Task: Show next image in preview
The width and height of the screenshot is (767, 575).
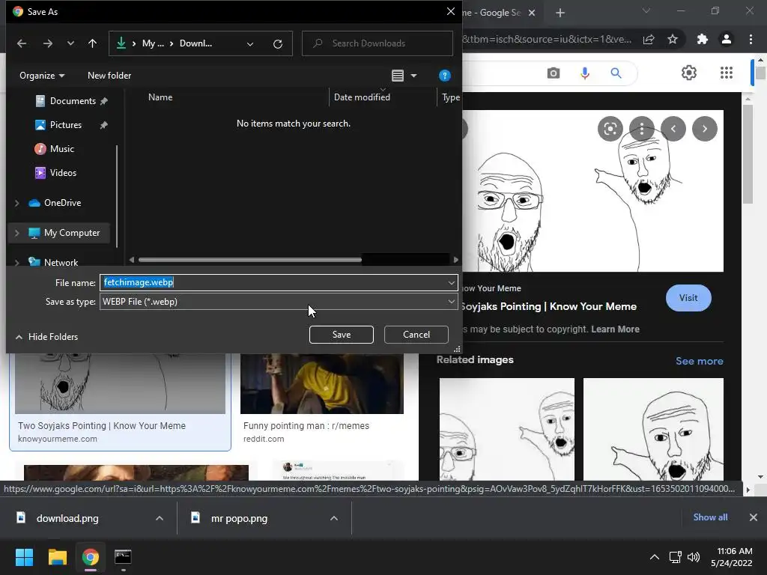Action: (x=704, y=129)
